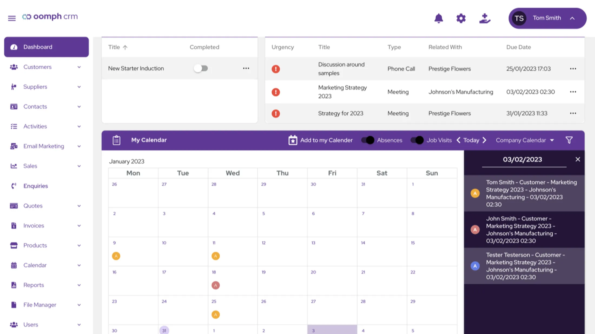595x334 pixels.
Task: Open options for New Starter Induction row
Action: click(x=246, y=68)
